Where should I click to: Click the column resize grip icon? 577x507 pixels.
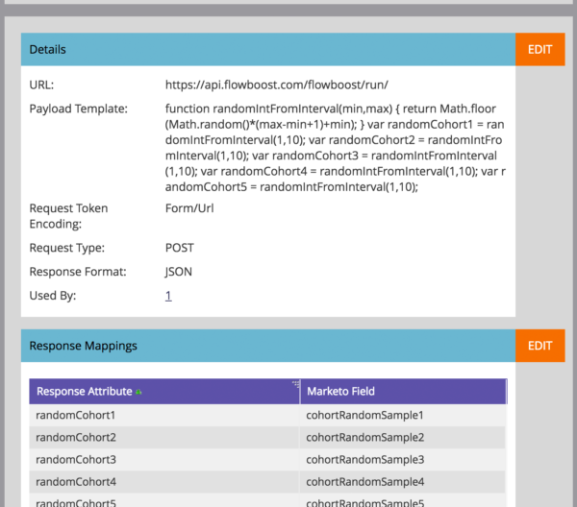click(x=296, y=383)
